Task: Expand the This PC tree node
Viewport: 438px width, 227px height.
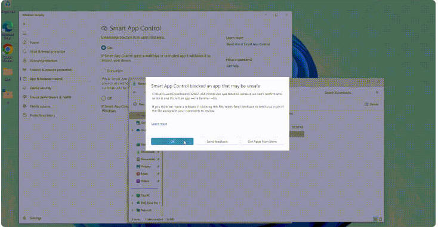Action: point(132,195)
